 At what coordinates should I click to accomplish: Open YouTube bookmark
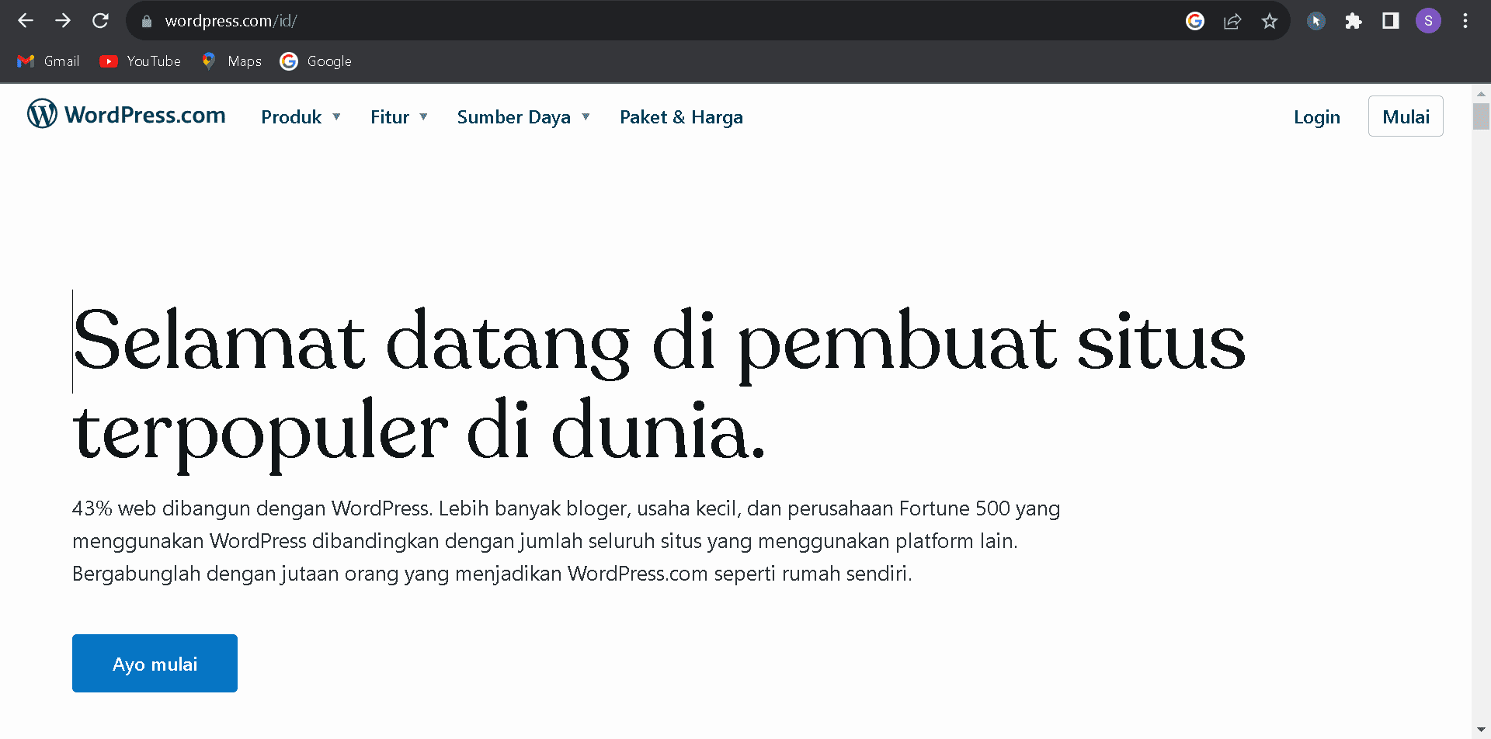click(141, 61)
